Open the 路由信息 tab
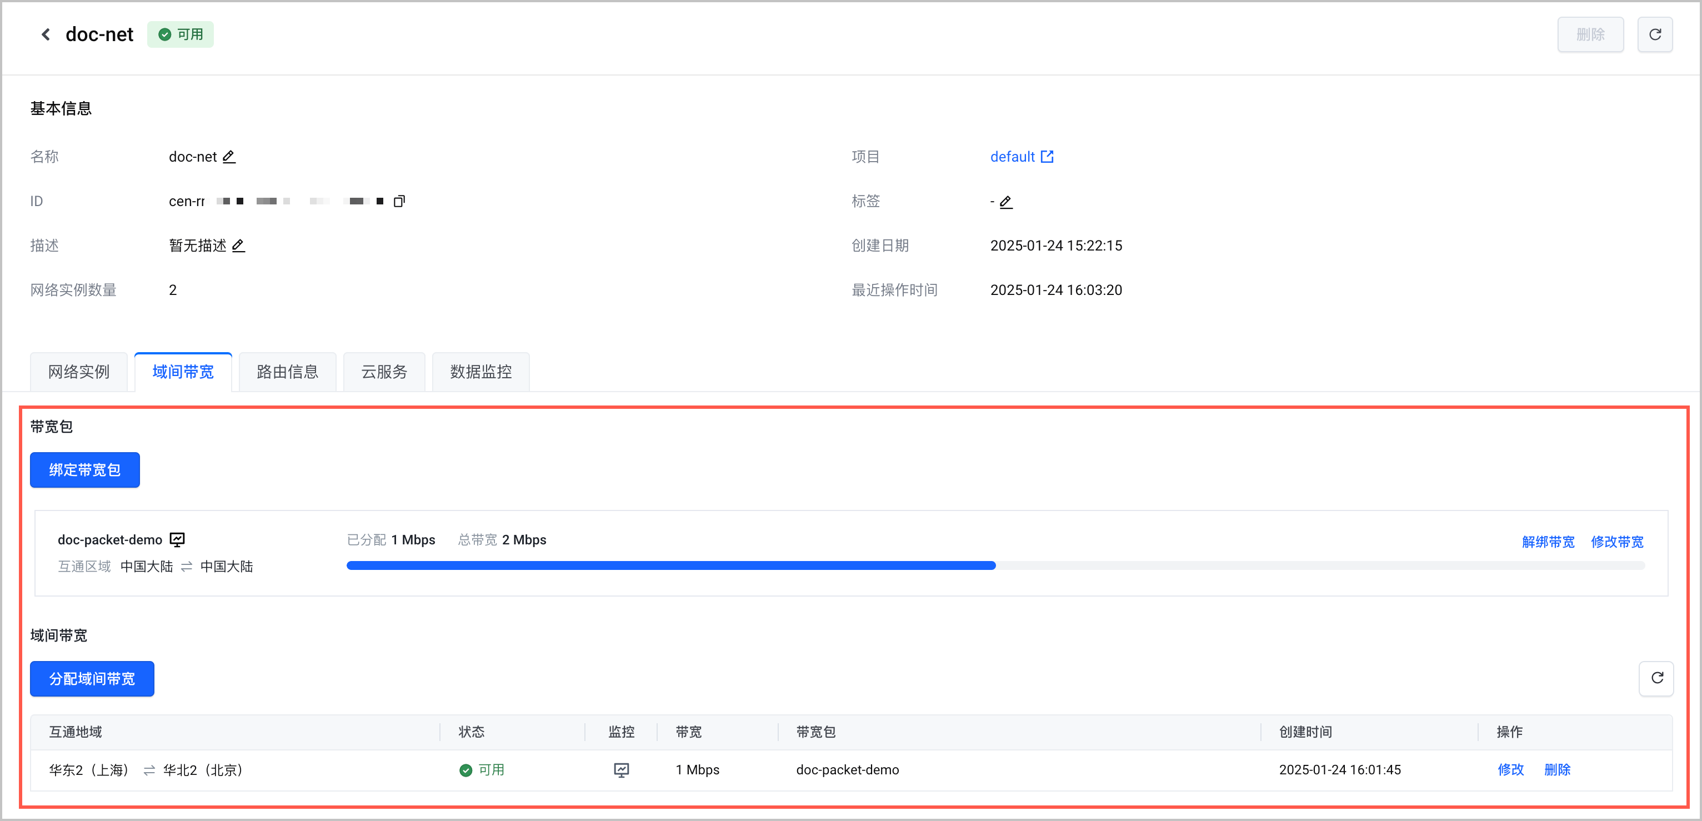Screen dimensions: 1702x821 [x=287, y=372]
